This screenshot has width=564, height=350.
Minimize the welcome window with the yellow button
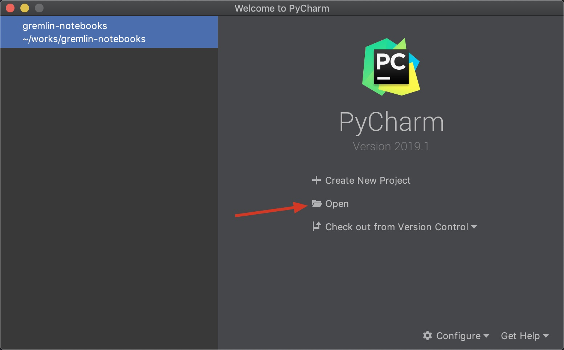click(x=25, y=8)
